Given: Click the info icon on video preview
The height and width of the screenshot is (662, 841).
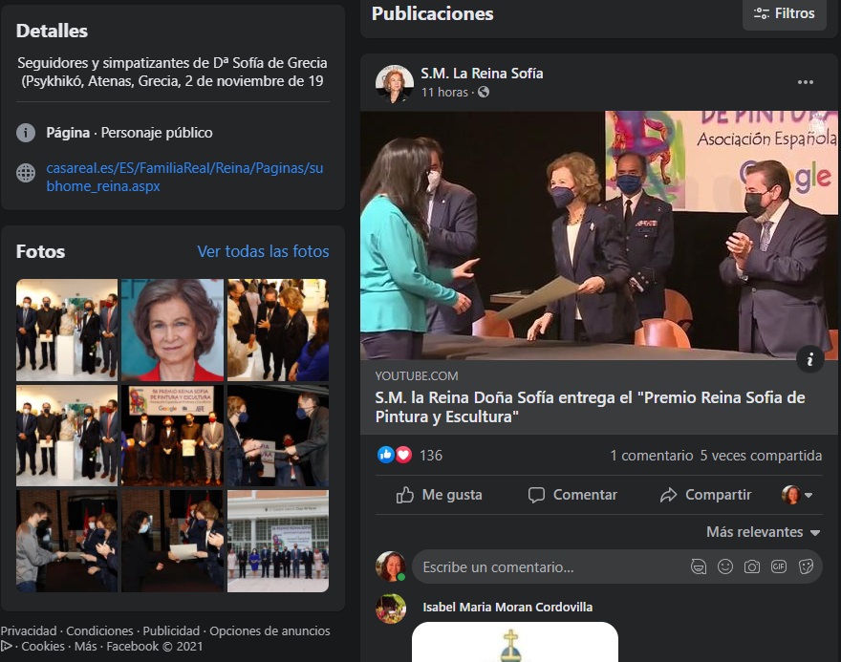Looking at the screenshot, I should [809, 359].
